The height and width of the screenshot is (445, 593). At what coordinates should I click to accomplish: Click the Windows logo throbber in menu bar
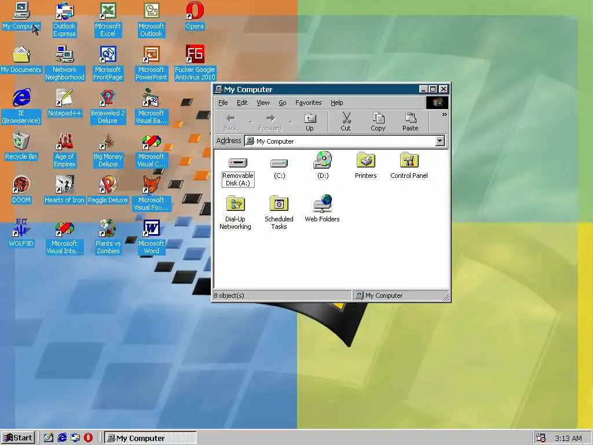pos(437,102)
